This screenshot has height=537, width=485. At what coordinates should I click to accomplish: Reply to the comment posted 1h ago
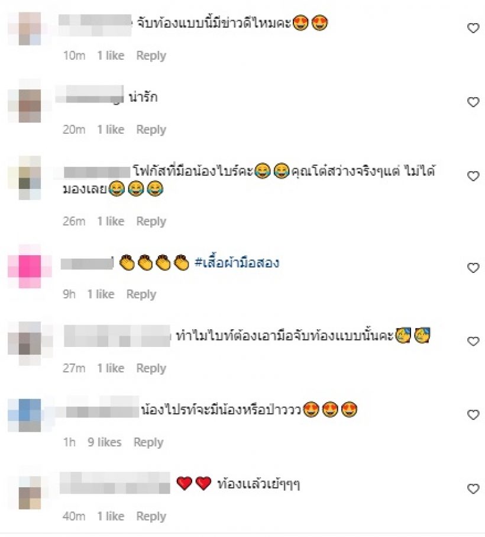tap(148, 442)
